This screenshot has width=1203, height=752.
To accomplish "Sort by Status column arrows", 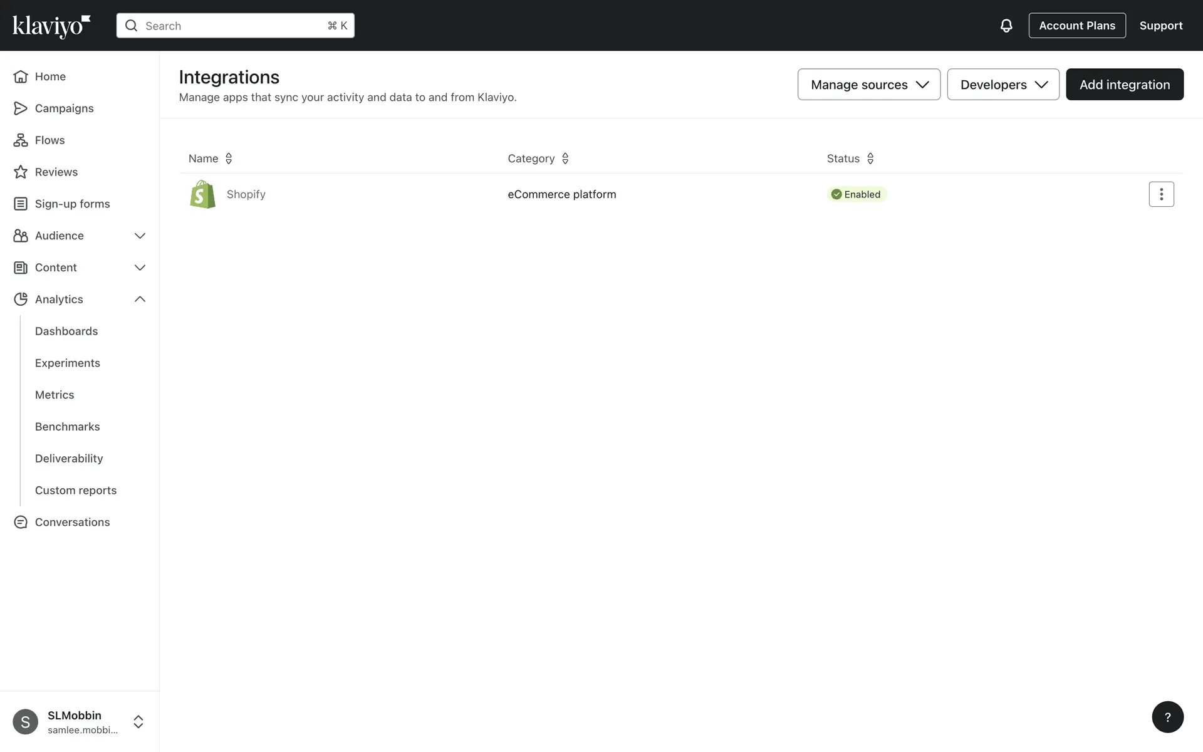I will click(870, 159).
